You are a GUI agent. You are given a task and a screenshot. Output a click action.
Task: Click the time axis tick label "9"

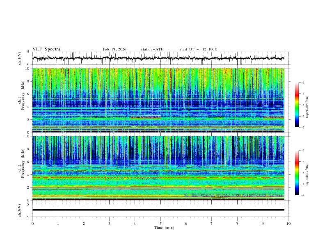[x=263, y=224]
